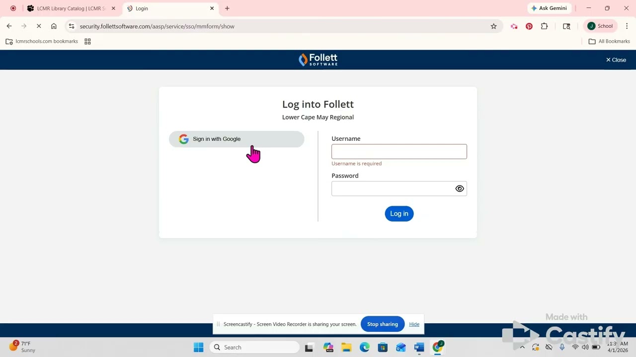Screen dimensions: 636x357
Task: Switch to Word on taskbar
Action: coord(419,347)
